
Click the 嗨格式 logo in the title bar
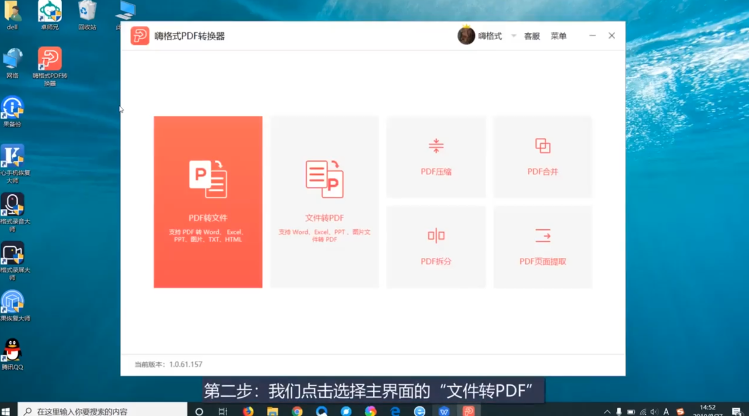coord(140,35)
